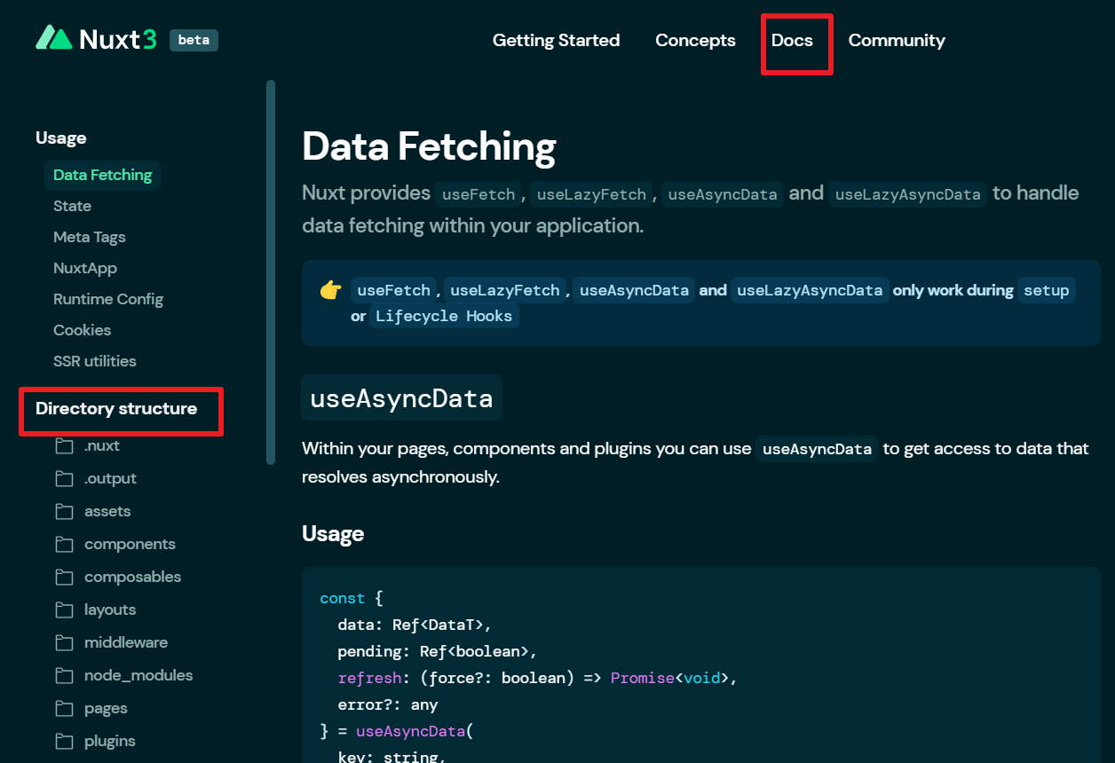Click the Directory structure heading
This screenshot has height=763, width=1115.
tap(116, 408)
